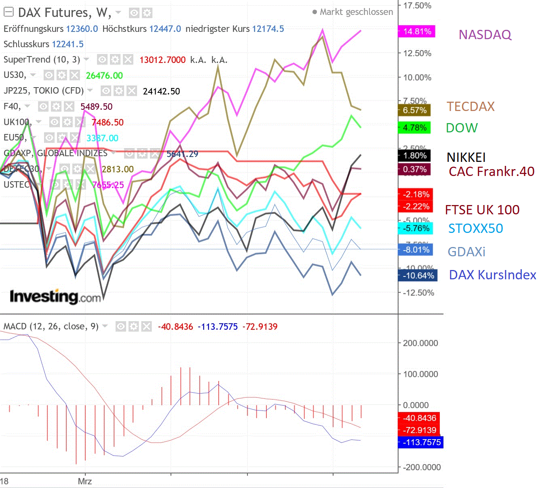Image resolution: width=553 pixels, height=488 pixels.
Task: Expand US30 dropdown arrow
Action: (x=33, y=75)
